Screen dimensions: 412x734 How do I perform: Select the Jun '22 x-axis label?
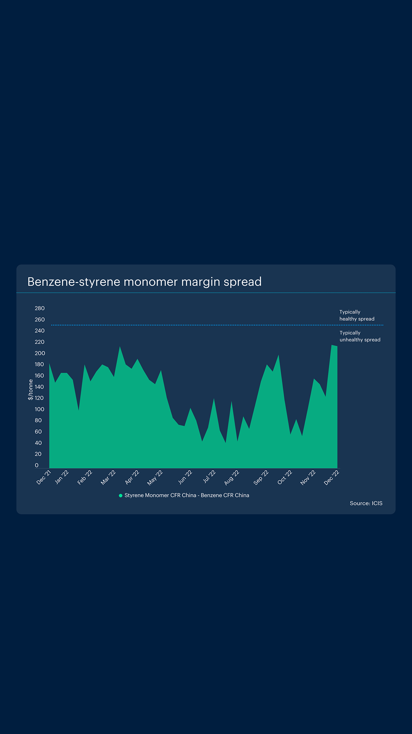(x=185, y=477)
